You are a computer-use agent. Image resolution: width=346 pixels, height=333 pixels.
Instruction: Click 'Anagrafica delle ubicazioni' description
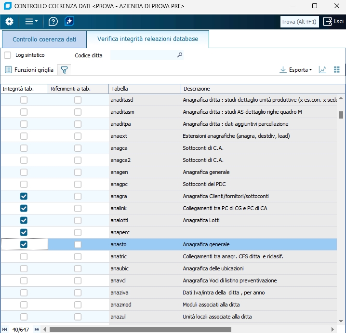point(213,268)
